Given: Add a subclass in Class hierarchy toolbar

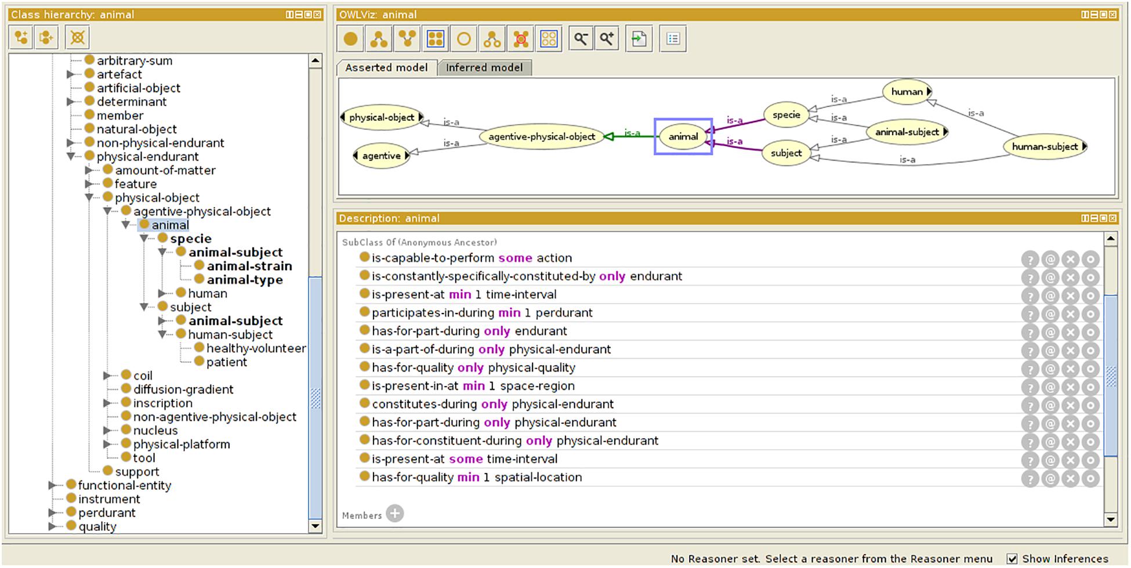Looking at the screenshot, I should click(x=21, y=38).
